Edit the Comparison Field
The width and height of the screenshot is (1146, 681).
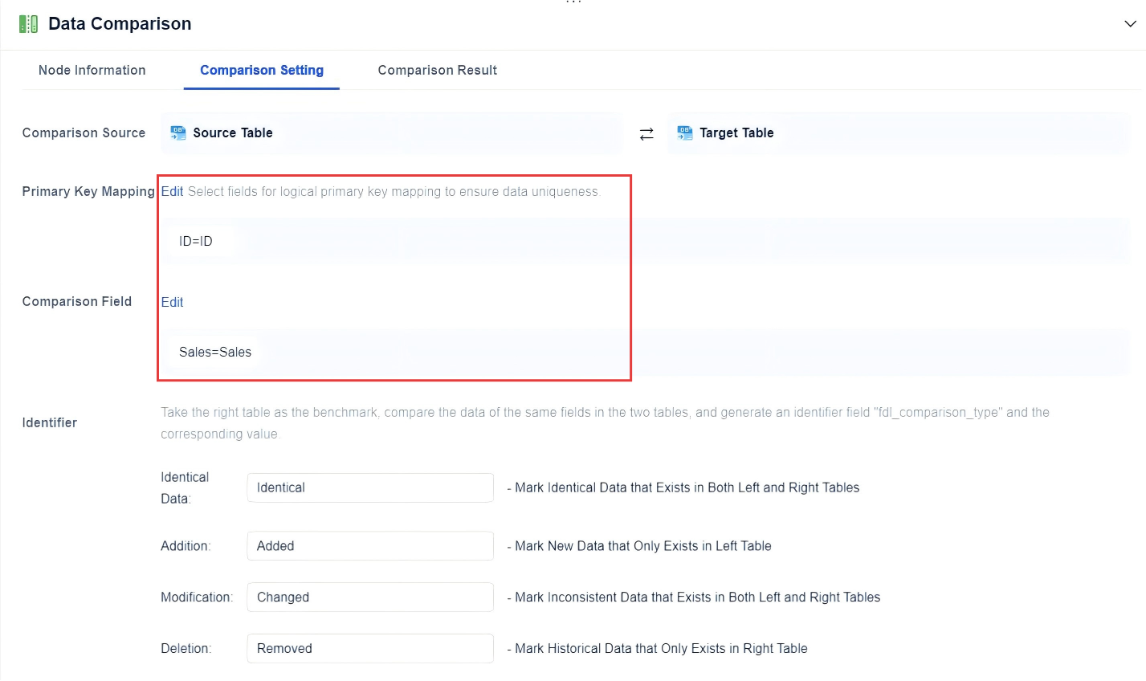click(173, 302)
